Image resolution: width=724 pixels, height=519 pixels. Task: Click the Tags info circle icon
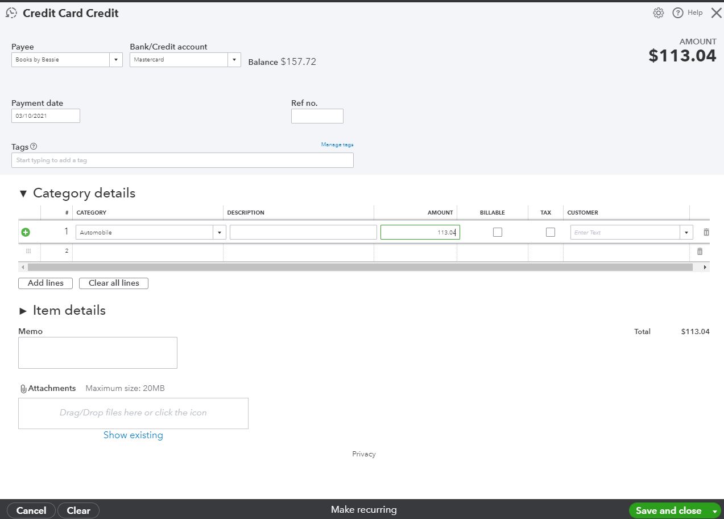pyautogui.click(x=35, y=146)
